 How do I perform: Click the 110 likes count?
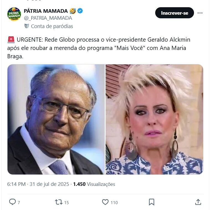click(x=114, y=203)
